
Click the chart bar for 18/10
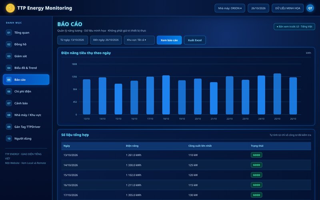point(166,95)
